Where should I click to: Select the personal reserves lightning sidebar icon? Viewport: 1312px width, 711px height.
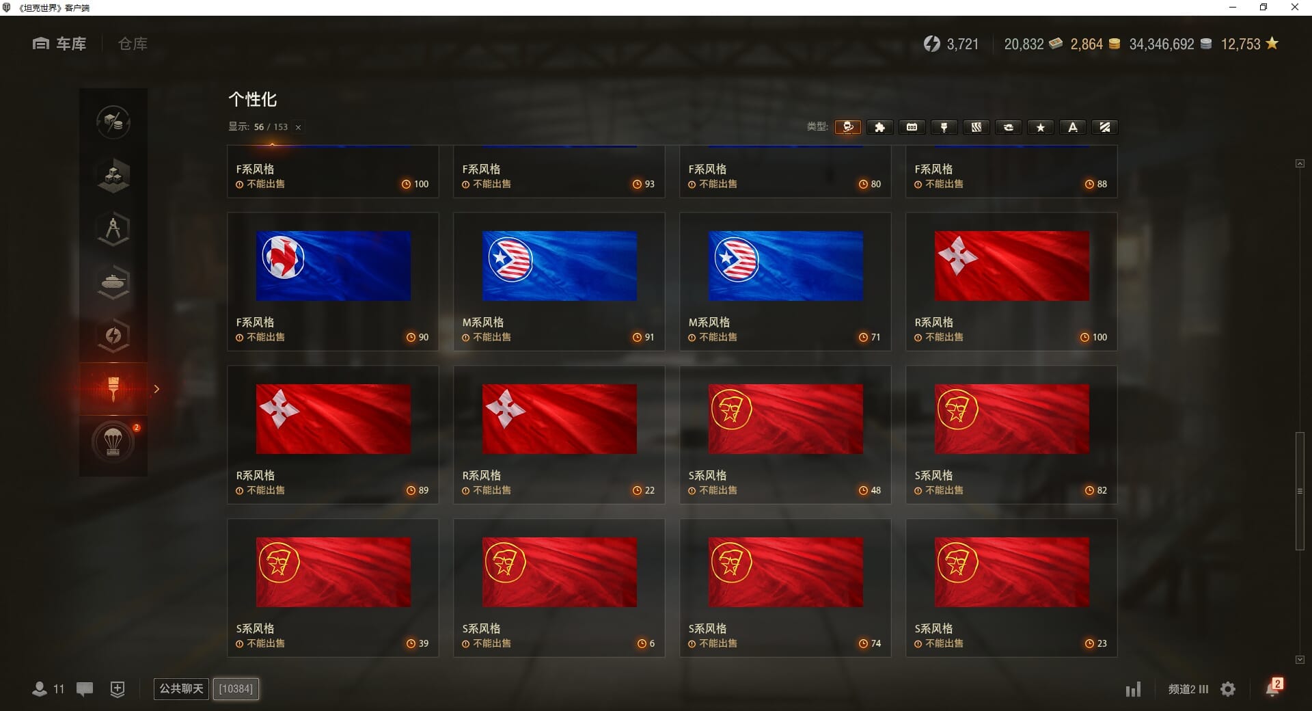113,336
